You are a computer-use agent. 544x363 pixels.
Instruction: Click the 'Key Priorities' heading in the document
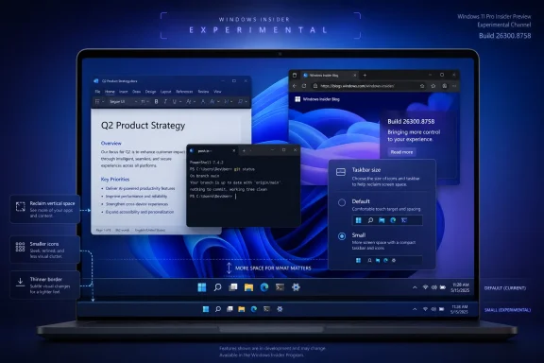pyautogui.click(x=115, y=180)
